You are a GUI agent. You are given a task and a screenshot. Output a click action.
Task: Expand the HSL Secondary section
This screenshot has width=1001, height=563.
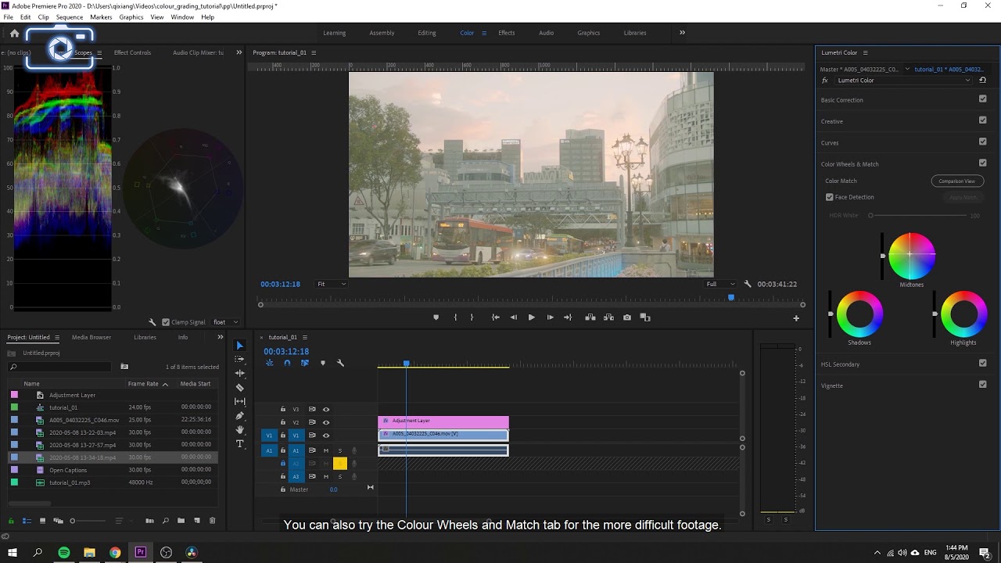coord(840,364)
